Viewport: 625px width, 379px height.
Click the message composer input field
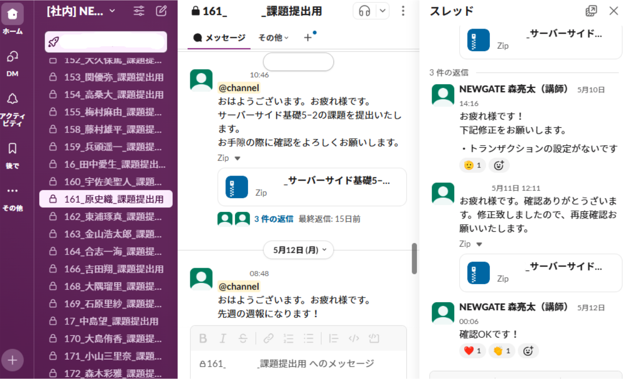[298, 363]
